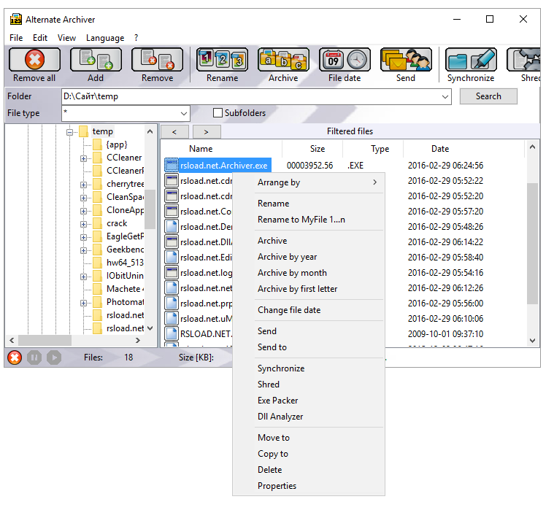Expand the cherrytree folder node
The height and width of the screenshot is (510, 554).
pyautogui.click(x=83, y=185)
